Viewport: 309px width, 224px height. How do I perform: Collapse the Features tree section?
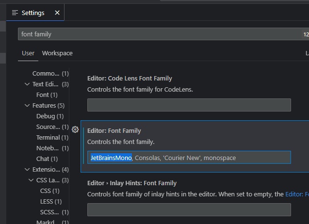[x=27, y=105]
